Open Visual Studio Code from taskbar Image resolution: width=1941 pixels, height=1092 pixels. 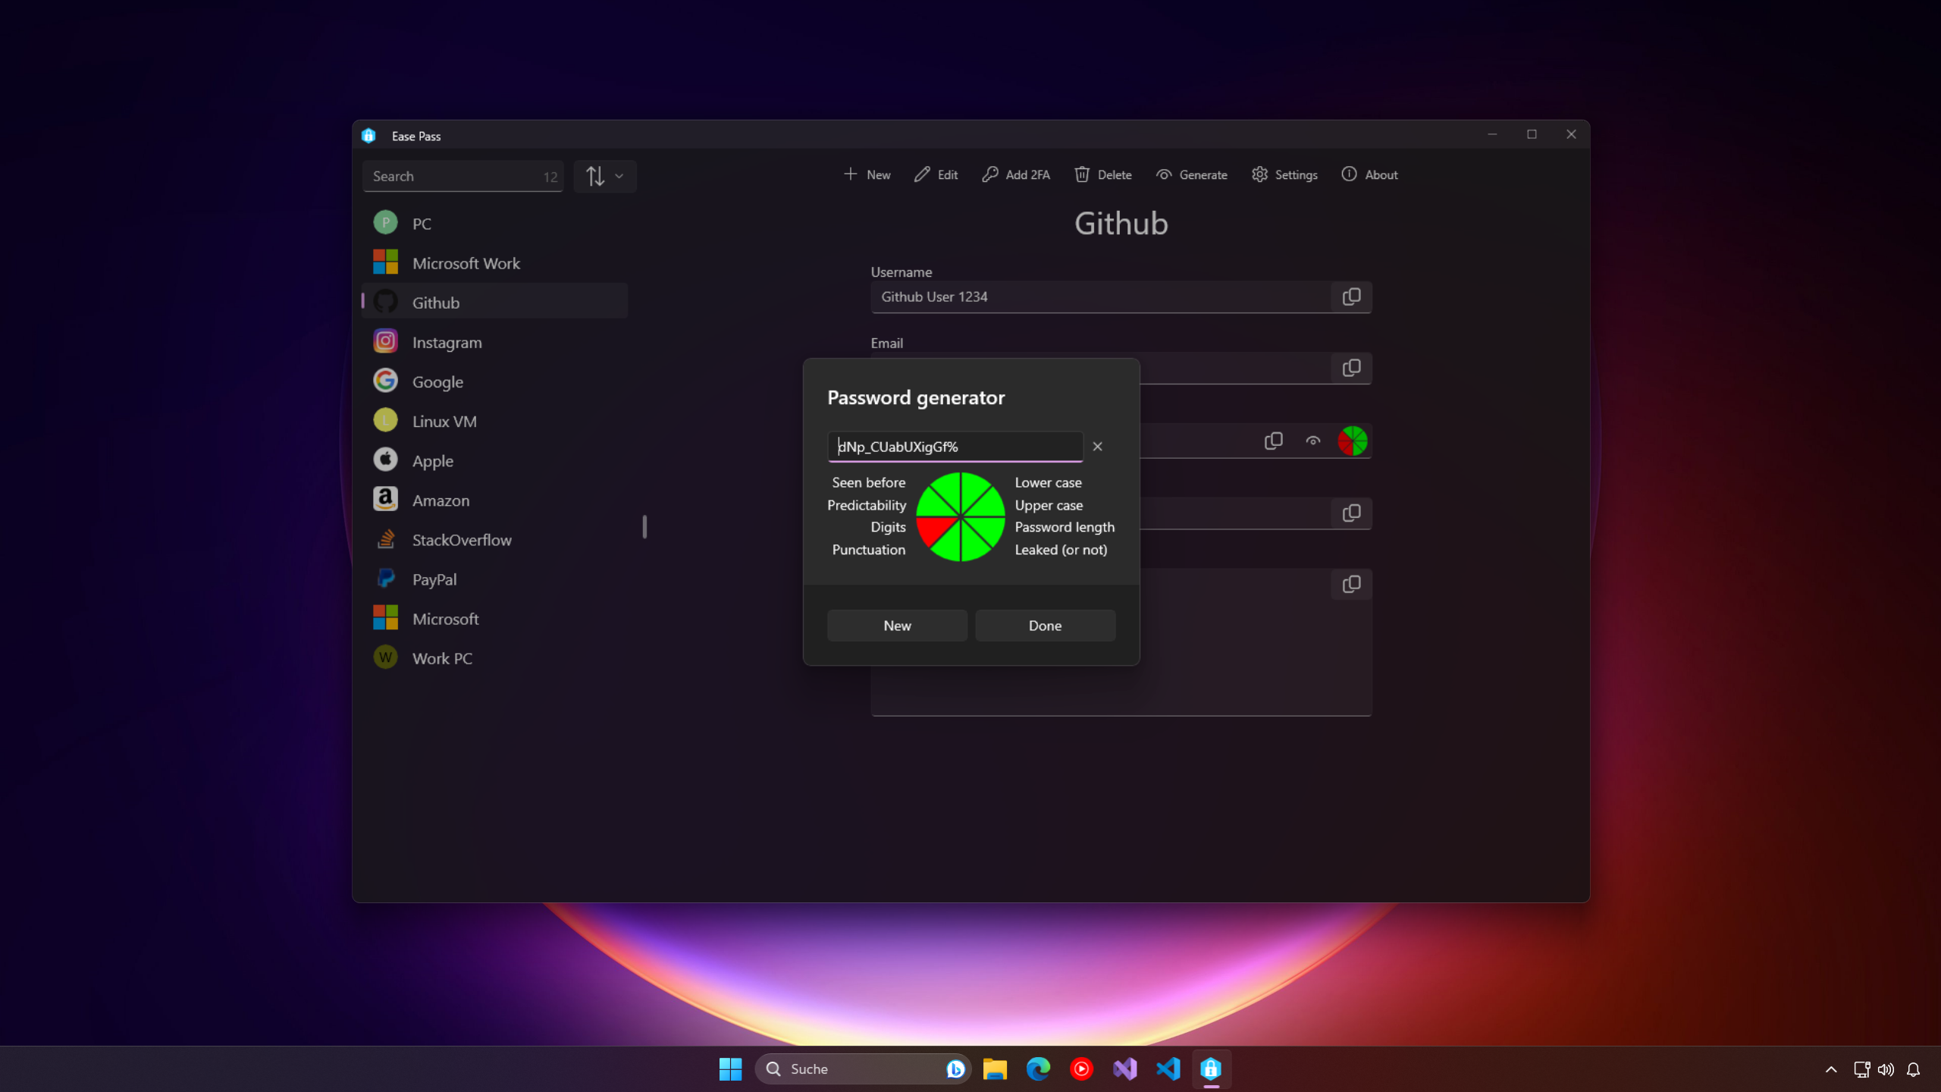(1168, 1069)
